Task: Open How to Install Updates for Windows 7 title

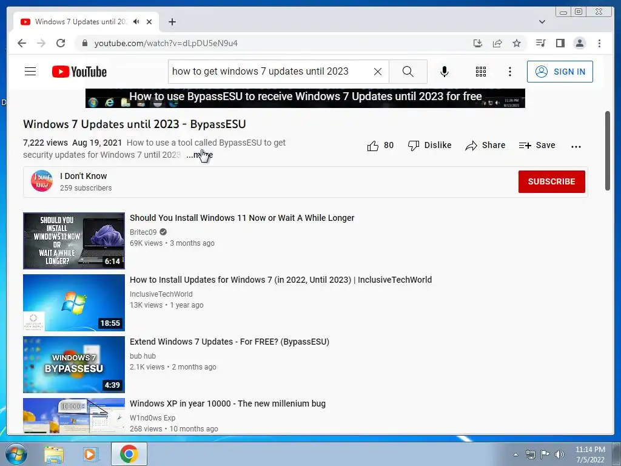Action: point(281,280)
